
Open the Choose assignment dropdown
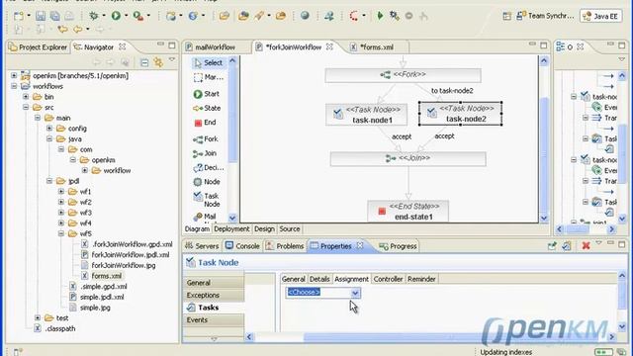[x=355, y=293]
